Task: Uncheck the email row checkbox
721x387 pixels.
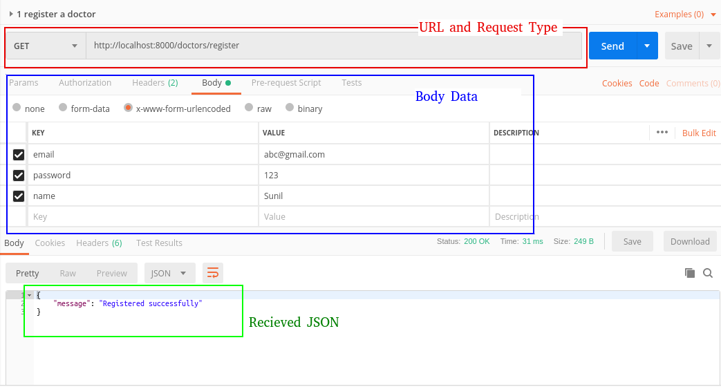Action: coord(19,154)
